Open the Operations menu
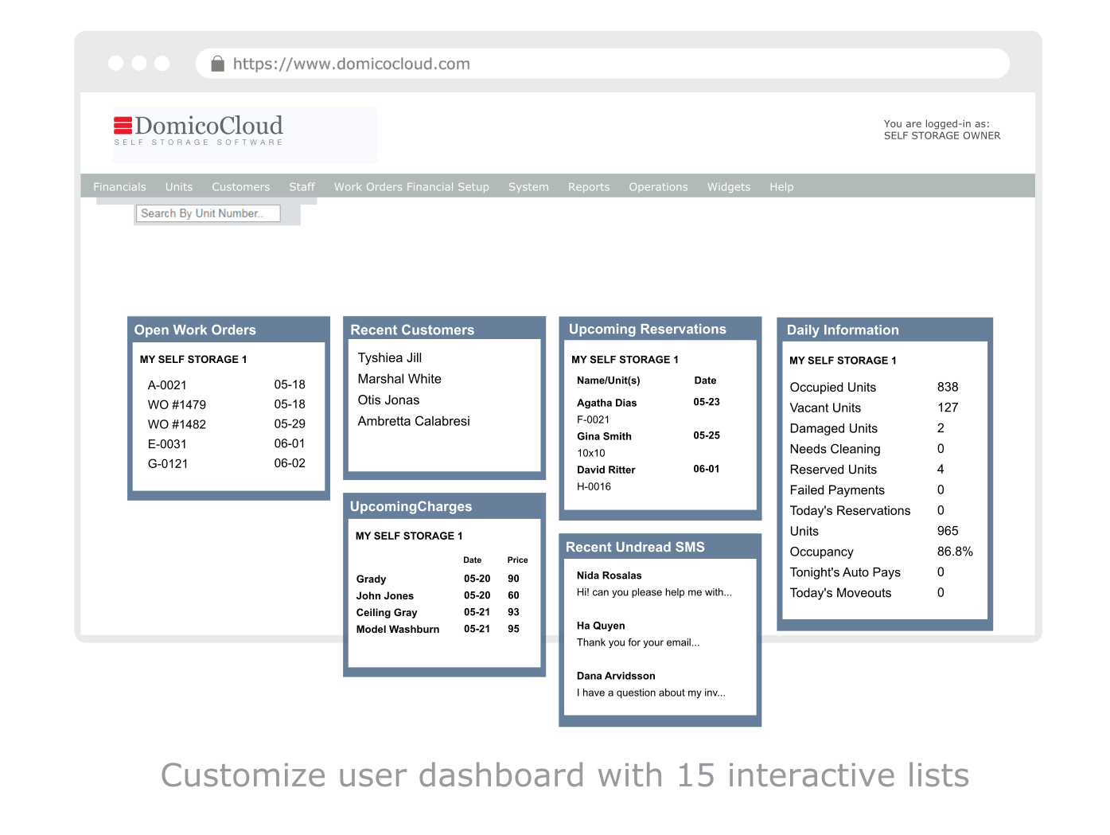Image resolution: width=1110 pixels, height=835 pixels. (x=658, y=186)
